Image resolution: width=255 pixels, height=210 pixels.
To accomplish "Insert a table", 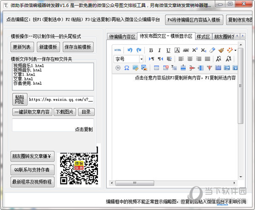I will point(156,68).
